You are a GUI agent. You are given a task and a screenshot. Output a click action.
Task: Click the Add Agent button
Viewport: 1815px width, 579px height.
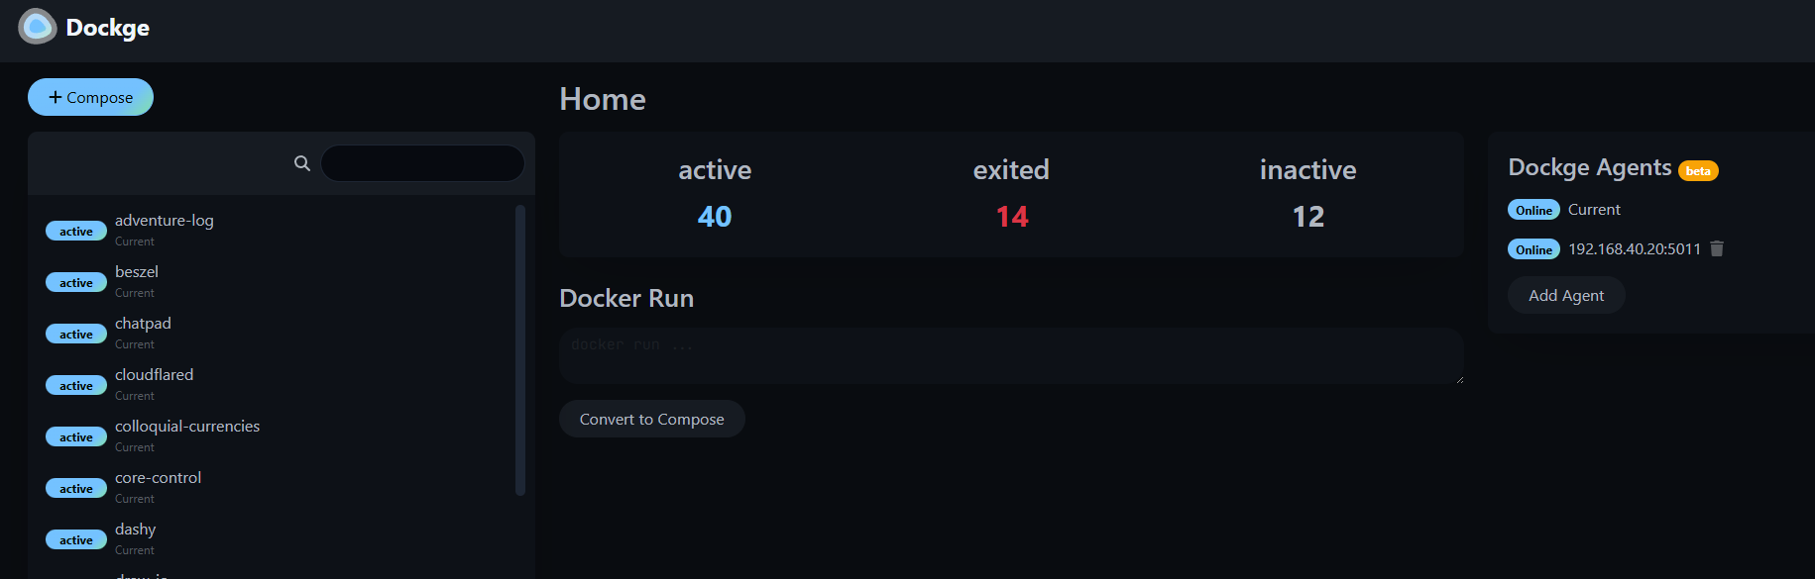(1566, 295)
